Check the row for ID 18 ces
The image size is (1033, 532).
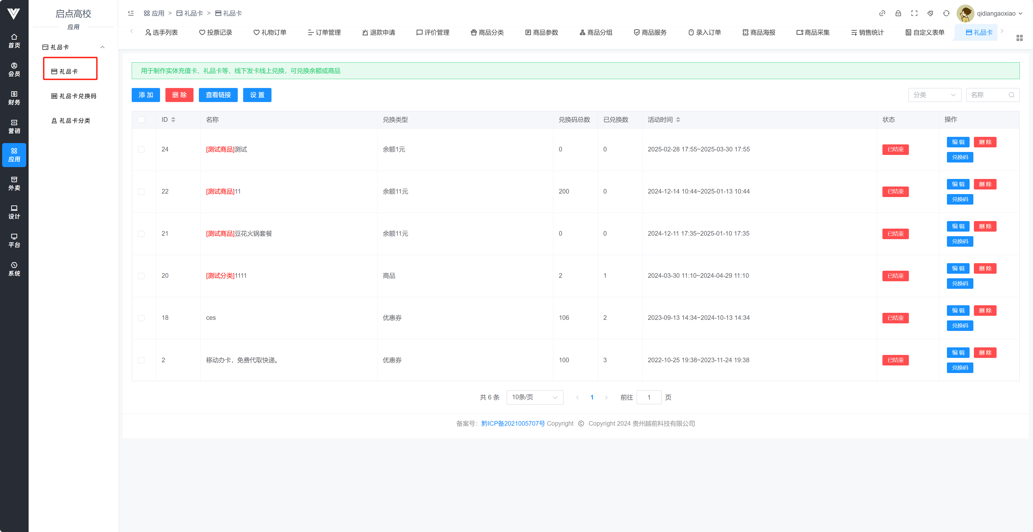click(x=141, y=318)
